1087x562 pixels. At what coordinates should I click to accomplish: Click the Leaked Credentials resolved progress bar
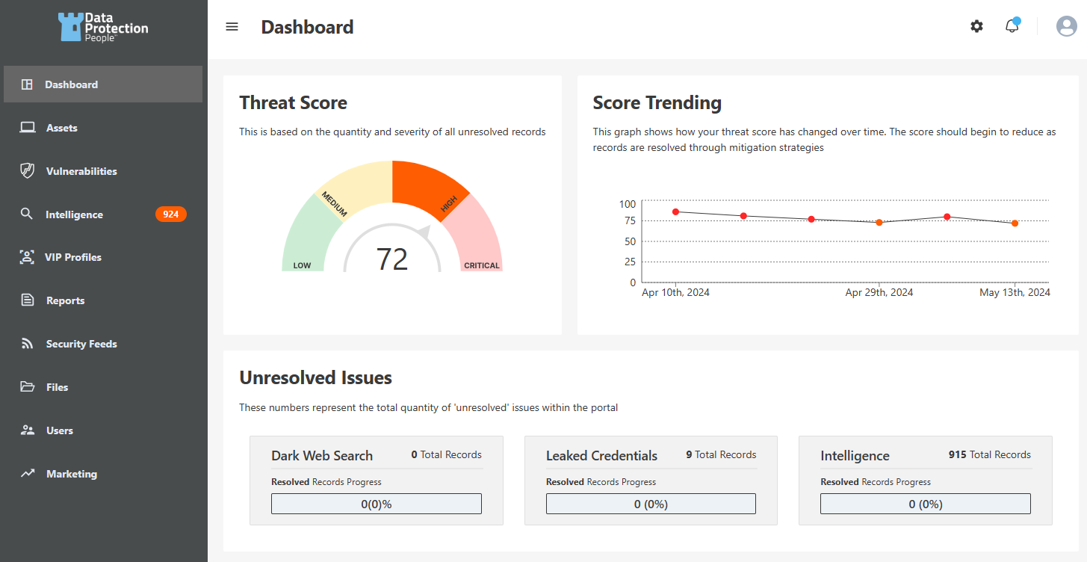click(651, 504)
